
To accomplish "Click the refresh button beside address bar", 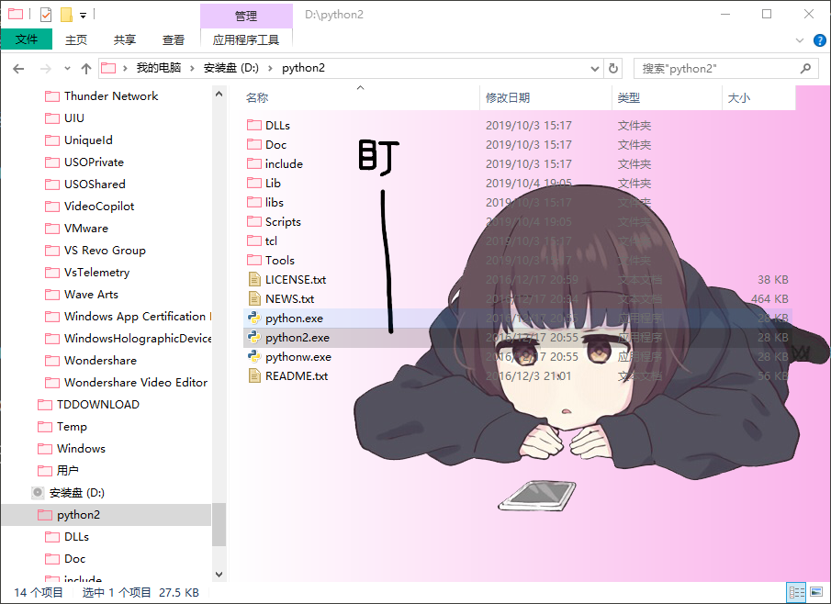I will pyautogui.click(x=614, y=68).
